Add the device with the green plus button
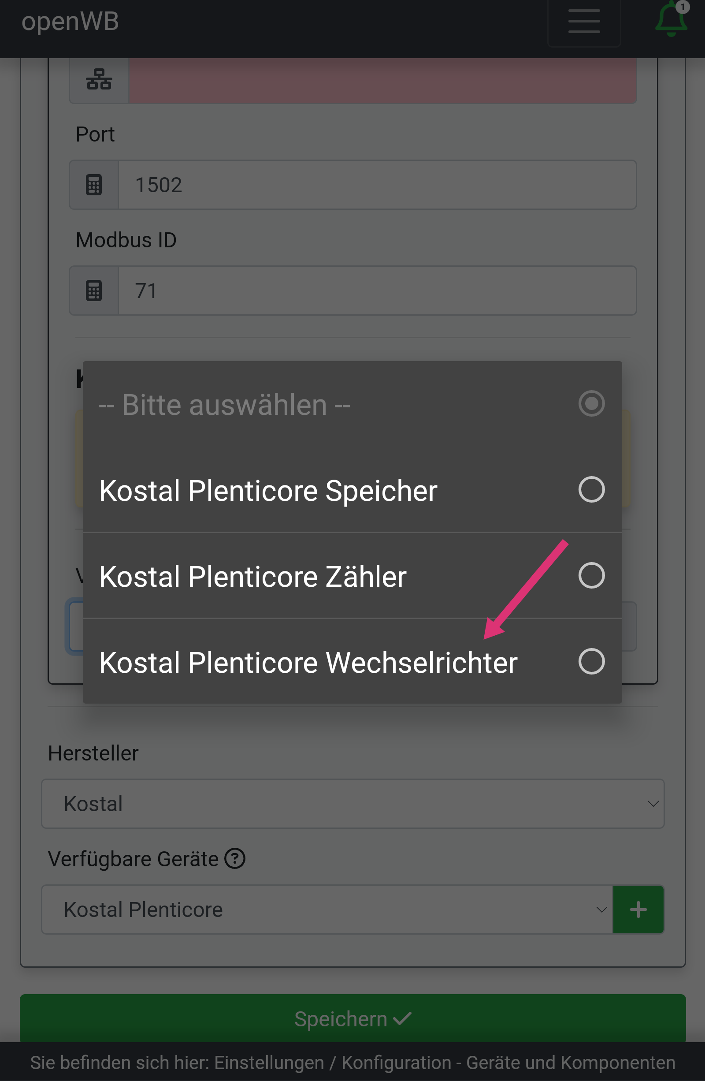This screenshot has width=705, height=1081. pyautogui.click(x=638, y=910)
